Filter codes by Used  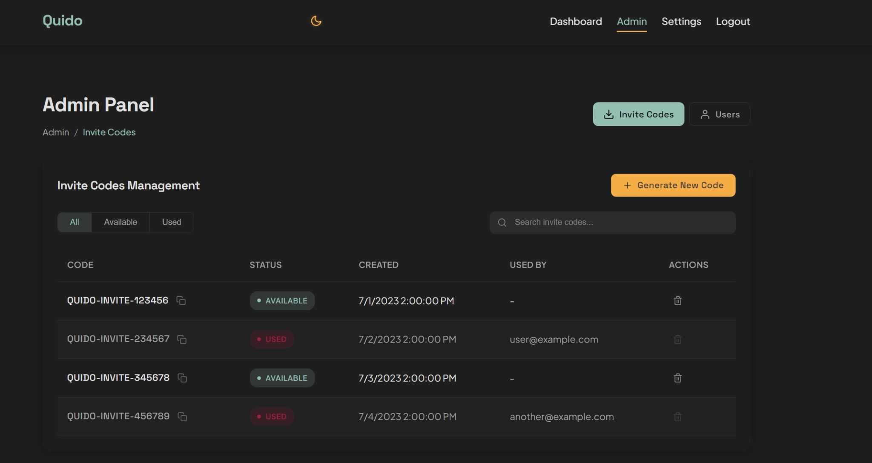(172, 222)
